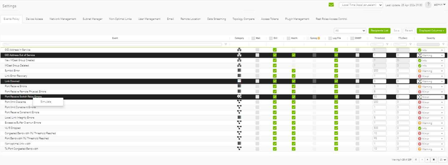Screen dimensions: 448x165
Task: Go to next page of events
Action: tap(428, 160)
